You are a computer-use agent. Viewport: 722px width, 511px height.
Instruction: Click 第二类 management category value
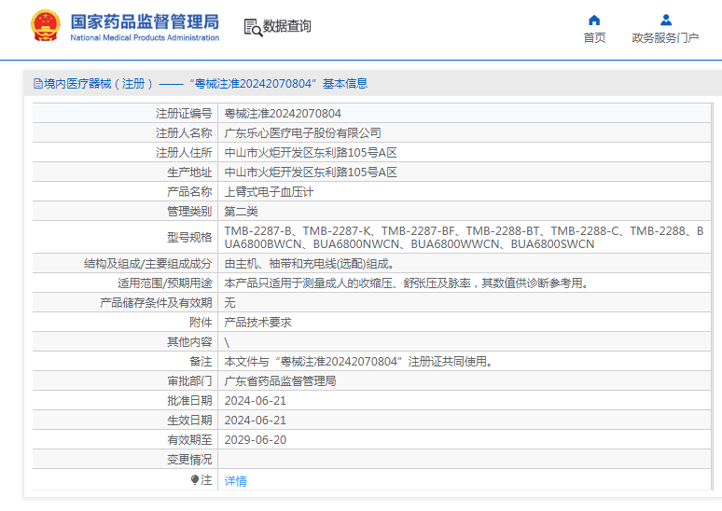click(241, 212)
